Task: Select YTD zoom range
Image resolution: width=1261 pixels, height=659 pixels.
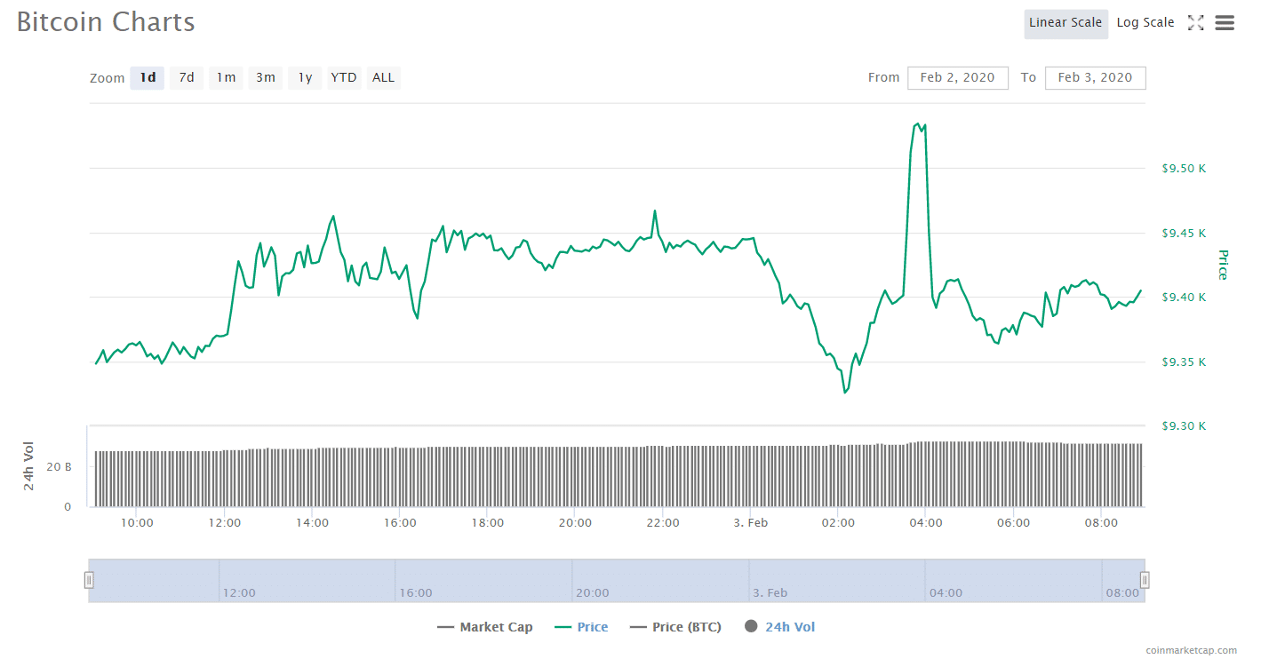Action: click(344, 78)
